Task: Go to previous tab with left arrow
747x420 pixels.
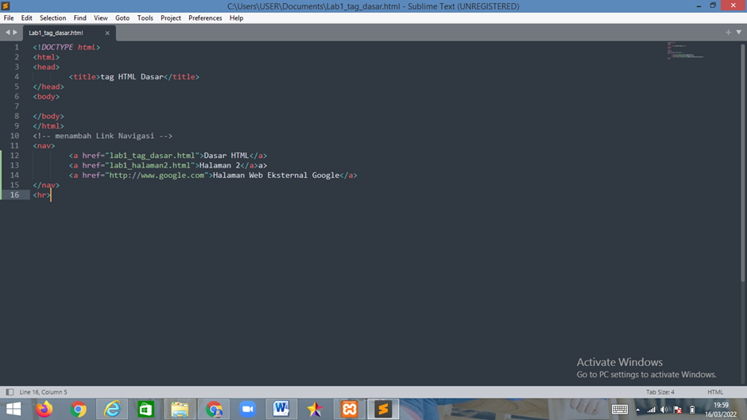Action: point(8,33)
